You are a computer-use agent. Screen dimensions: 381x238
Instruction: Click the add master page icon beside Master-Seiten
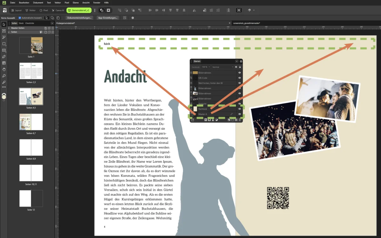click(x=46, y=28)
